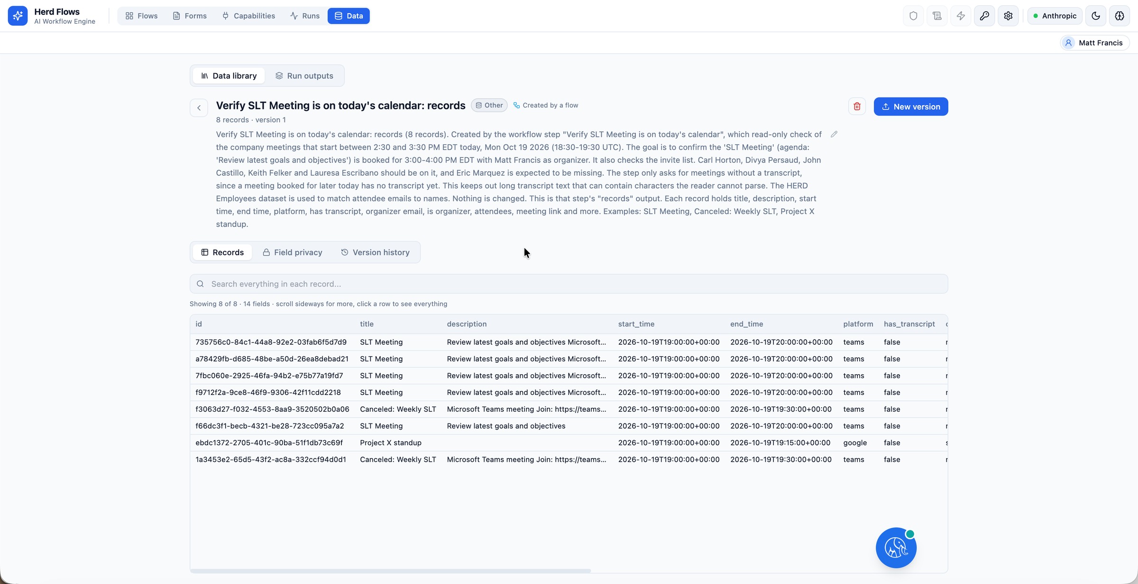Go to the Forms nav tab

coord(190,16)
